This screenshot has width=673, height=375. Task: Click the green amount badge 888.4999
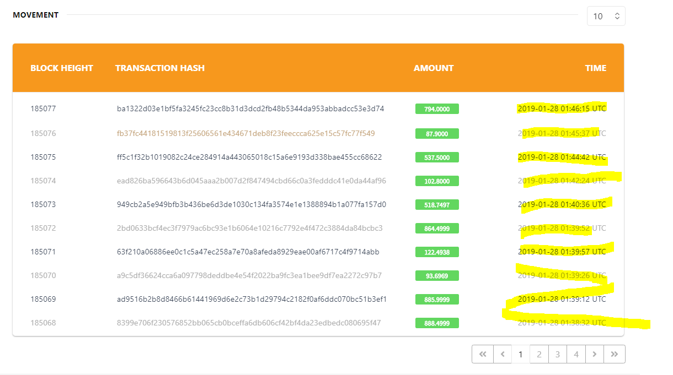point(437,323)
